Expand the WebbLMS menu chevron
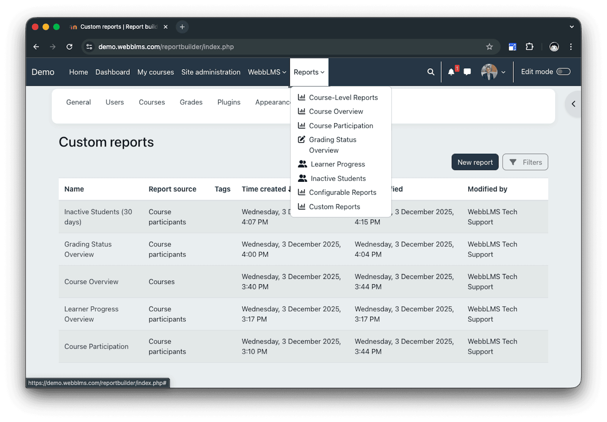This screenshot has height=422, width=607. (x=284, y=72)
